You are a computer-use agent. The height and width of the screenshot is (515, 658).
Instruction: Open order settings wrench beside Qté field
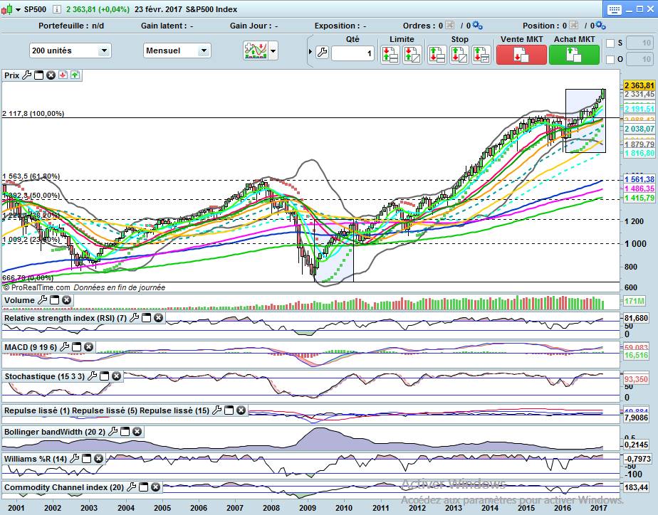tap(324, 53)
